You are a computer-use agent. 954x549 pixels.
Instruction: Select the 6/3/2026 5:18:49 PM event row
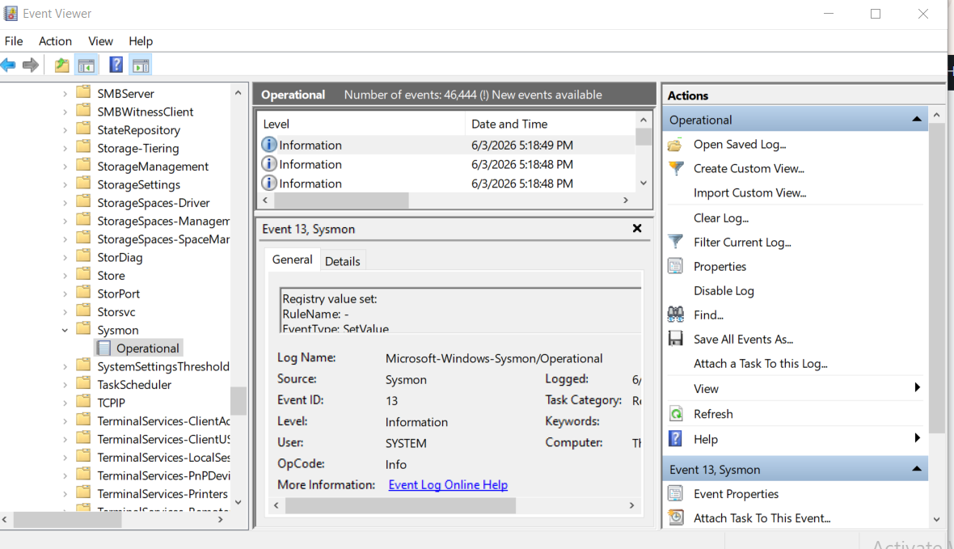(446, 145)
